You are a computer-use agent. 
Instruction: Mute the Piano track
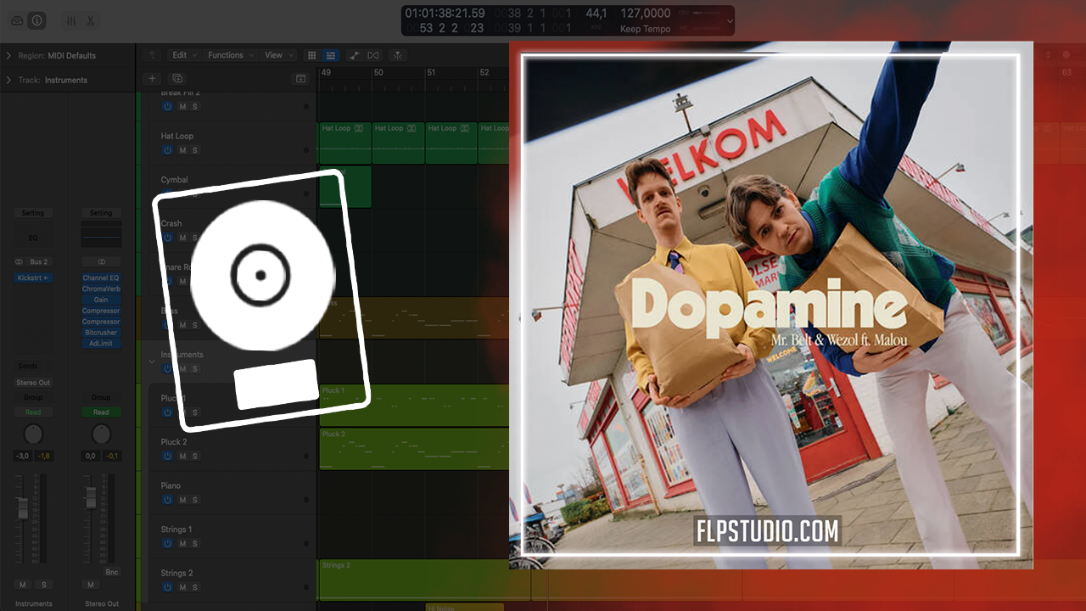point(182,500)
